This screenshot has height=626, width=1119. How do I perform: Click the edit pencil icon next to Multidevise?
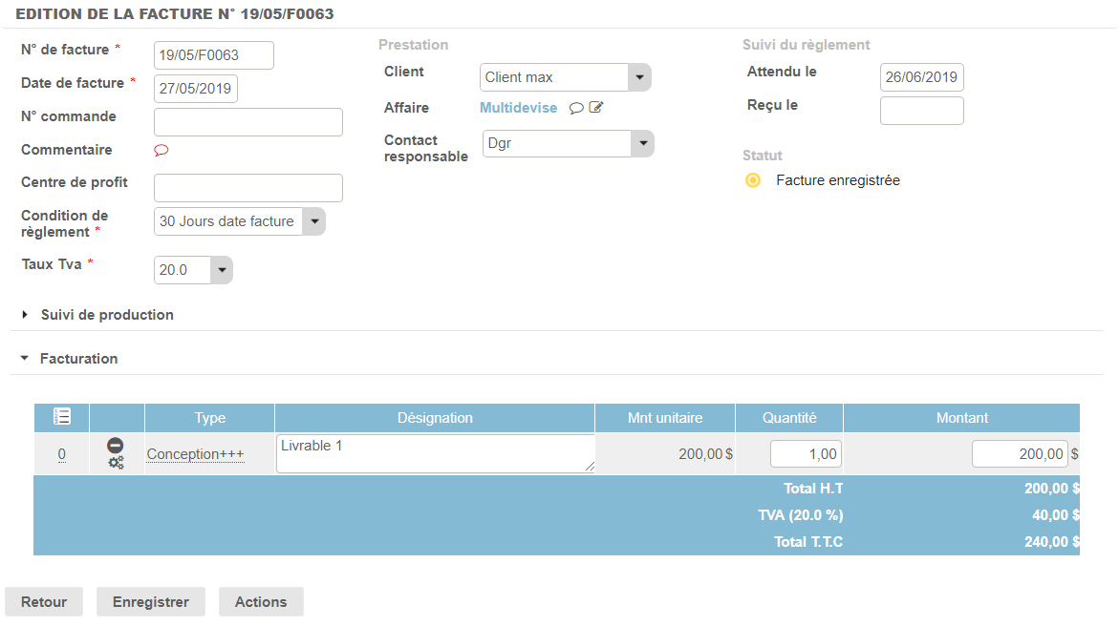tap(596, 108)
